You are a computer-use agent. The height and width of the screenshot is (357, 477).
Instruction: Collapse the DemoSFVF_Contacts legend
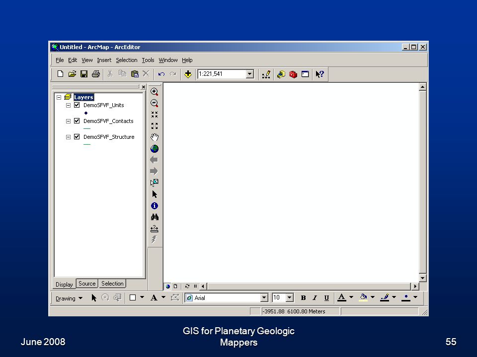(68, 121)
